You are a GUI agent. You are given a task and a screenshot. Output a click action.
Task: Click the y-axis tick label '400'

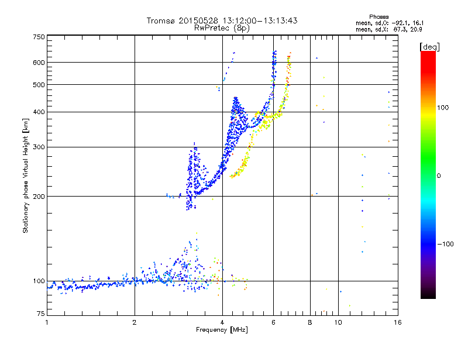[x=39, y=112]
